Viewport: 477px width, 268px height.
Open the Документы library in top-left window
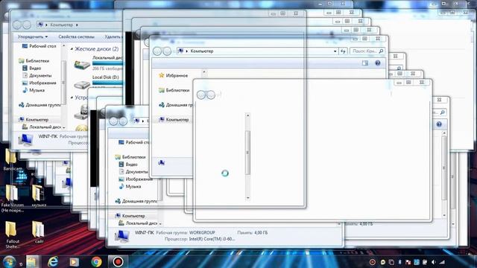click(37, 76)
